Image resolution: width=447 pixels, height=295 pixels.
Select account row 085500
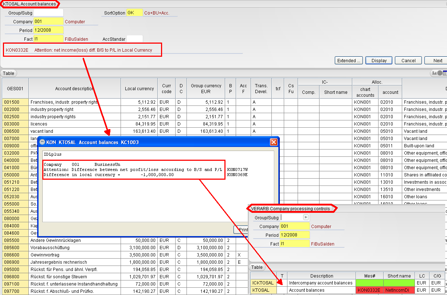pos(15,240)
